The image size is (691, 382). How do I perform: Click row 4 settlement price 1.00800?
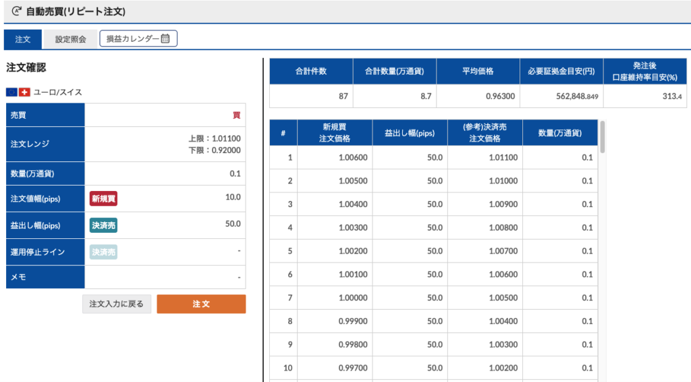click(x=503, y=227)
